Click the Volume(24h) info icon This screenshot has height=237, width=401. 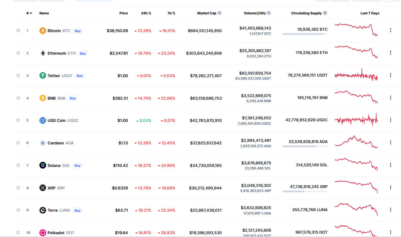tap(269, 13)
